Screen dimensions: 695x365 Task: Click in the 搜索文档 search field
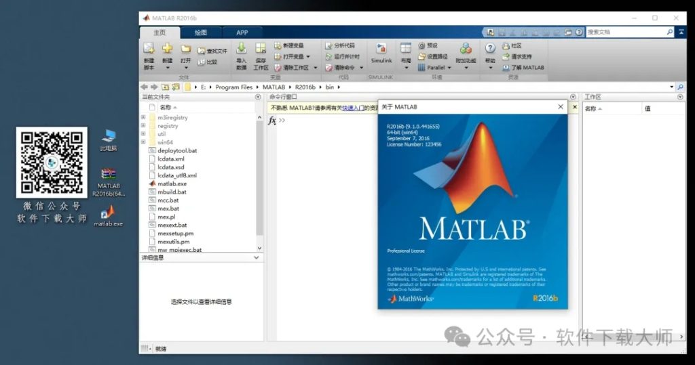point(626,32)
